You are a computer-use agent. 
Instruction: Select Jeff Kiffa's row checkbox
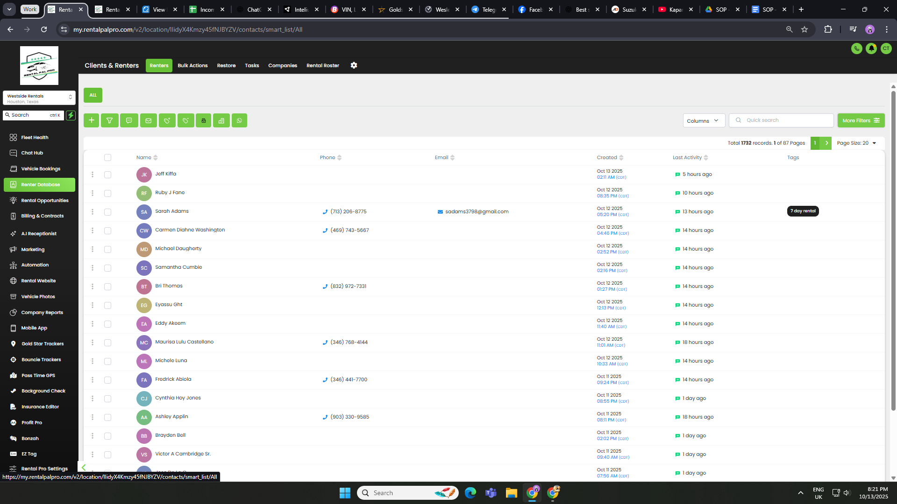108,175
